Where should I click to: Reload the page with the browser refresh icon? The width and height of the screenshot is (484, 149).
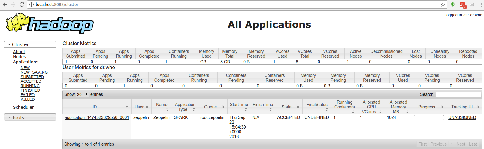coord(22,5)
